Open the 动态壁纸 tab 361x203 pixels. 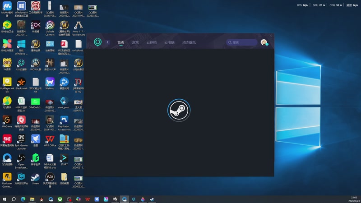(x=189, y=42)
